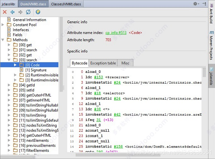Select the [05] setId method
The height and width of the screenshot is (159, 215).
[x=27, y=90]
